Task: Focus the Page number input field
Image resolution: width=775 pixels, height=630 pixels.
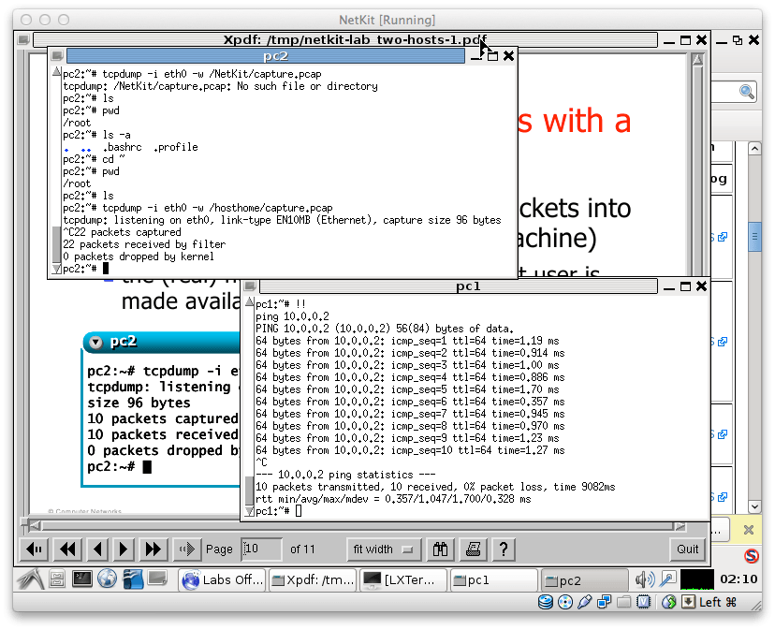Action: tap(261, 549)
